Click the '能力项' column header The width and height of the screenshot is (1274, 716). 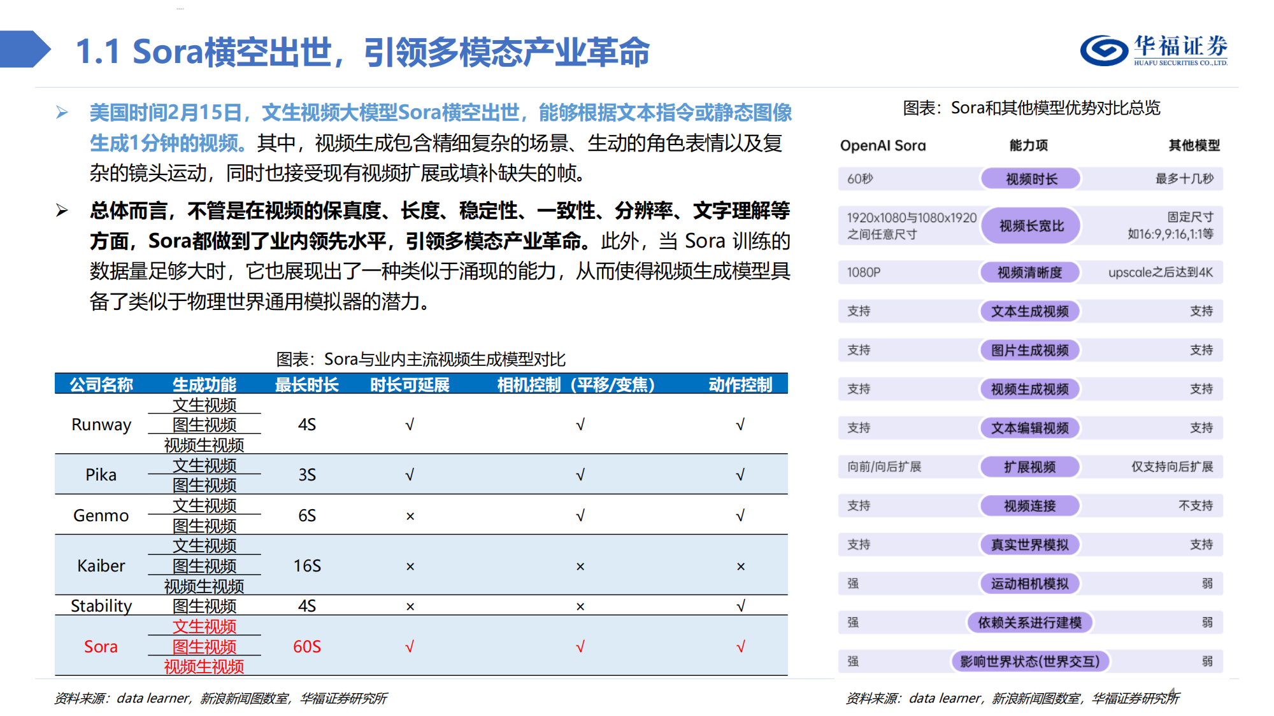click(x=1029, y=145)
